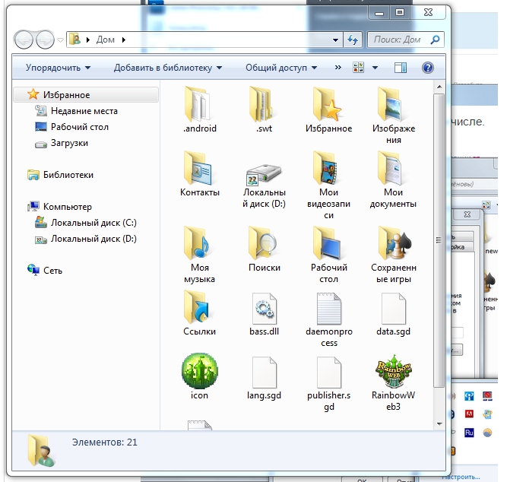
Task: Select Недавние места in Favorites
Action: tap(76, 111)
